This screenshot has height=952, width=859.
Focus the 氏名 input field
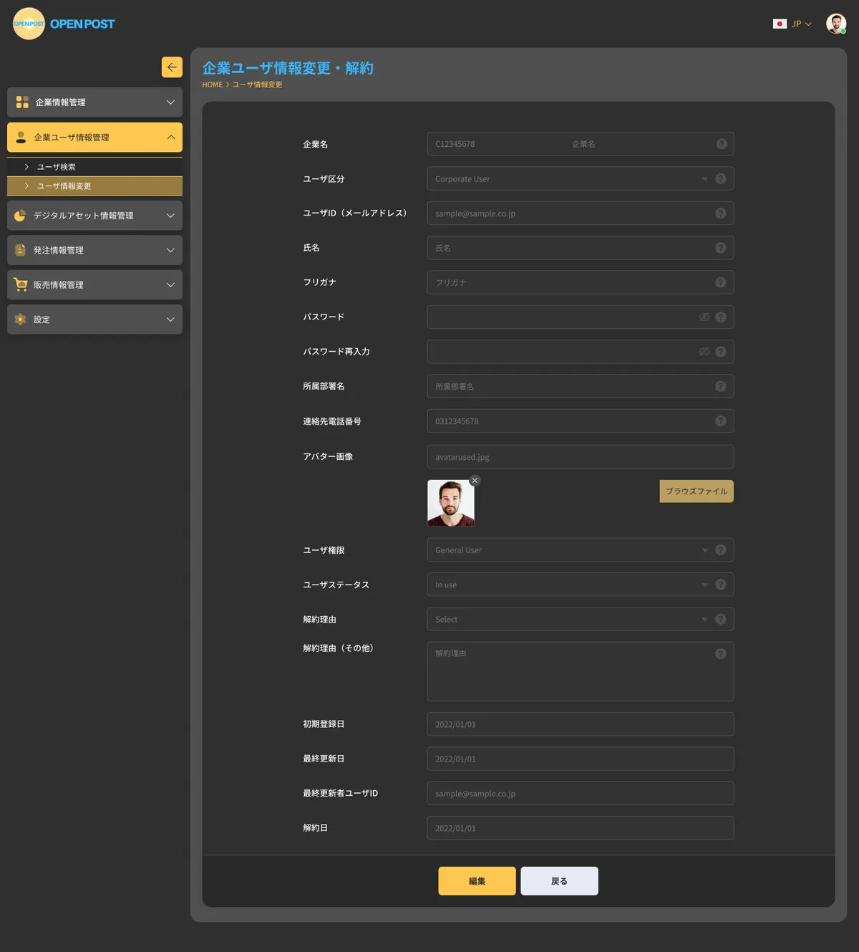pos(581,248)
